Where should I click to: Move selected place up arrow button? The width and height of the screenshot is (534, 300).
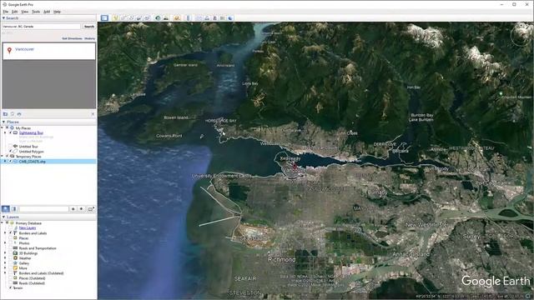73,209
